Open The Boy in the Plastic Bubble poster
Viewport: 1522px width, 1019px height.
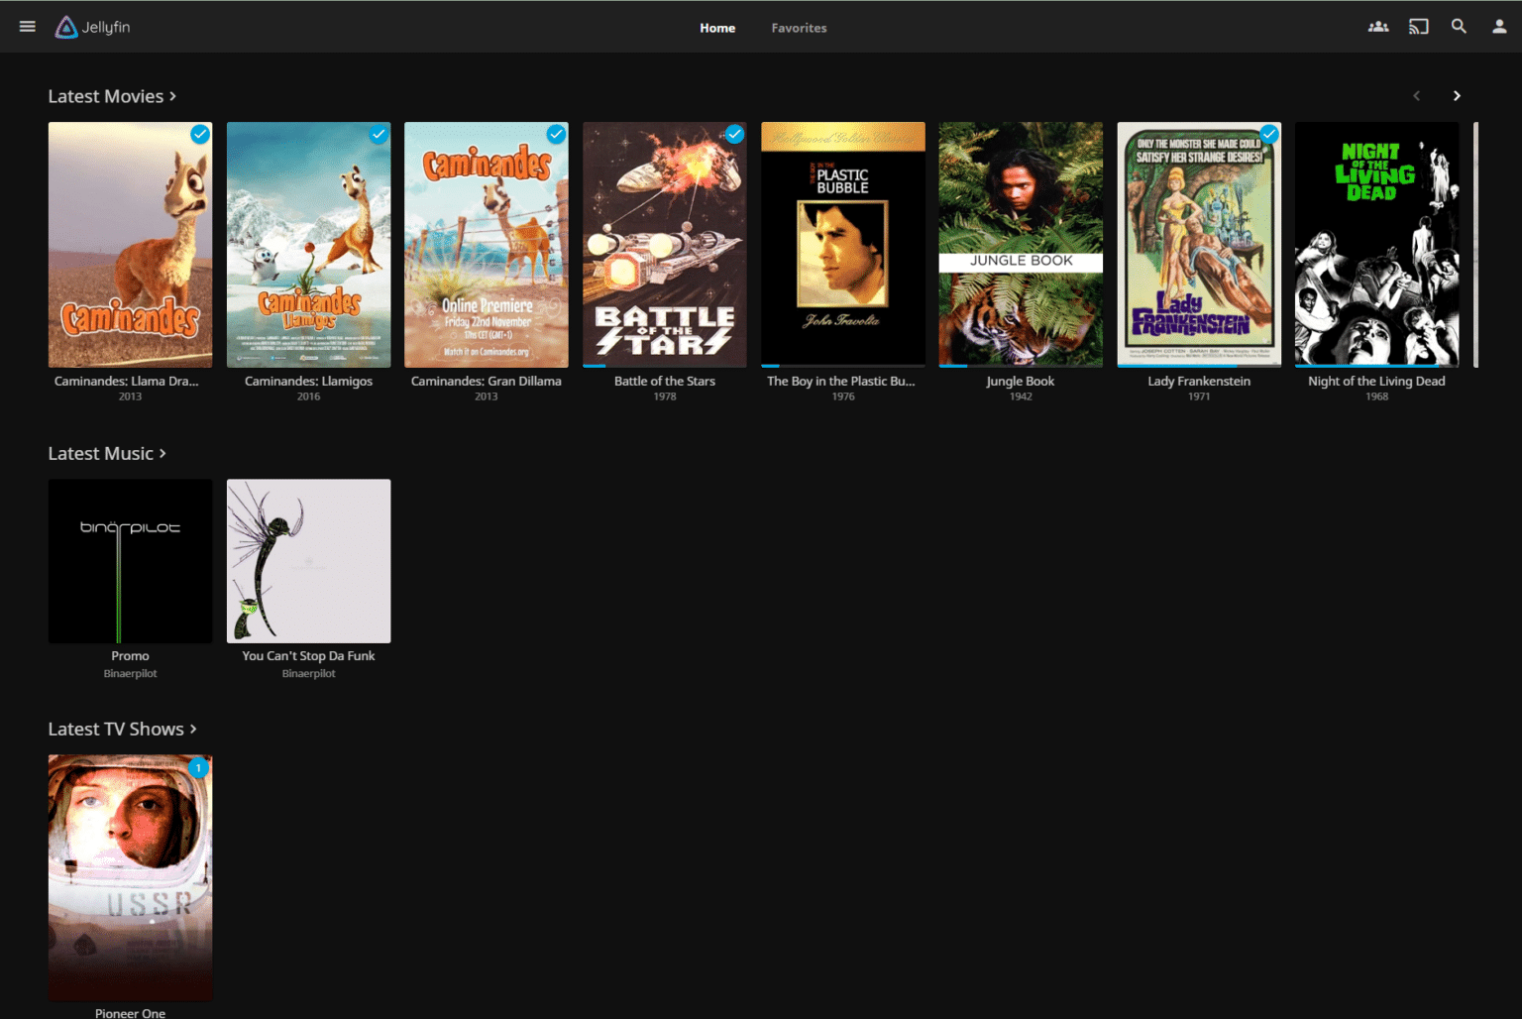(x=843, y=245)
